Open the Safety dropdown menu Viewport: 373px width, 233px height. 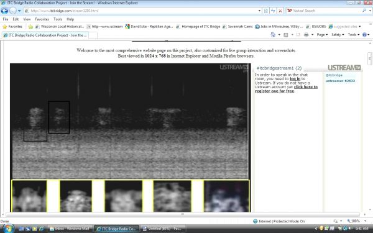(338, 35)
